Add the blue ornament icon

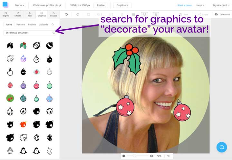coord(49,98)
